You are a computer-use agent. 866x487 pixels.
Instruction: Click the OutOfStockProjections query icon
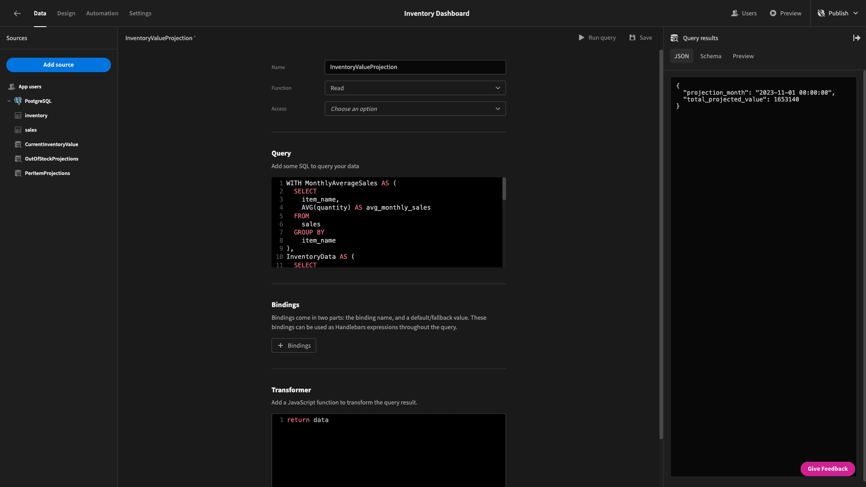18,159
